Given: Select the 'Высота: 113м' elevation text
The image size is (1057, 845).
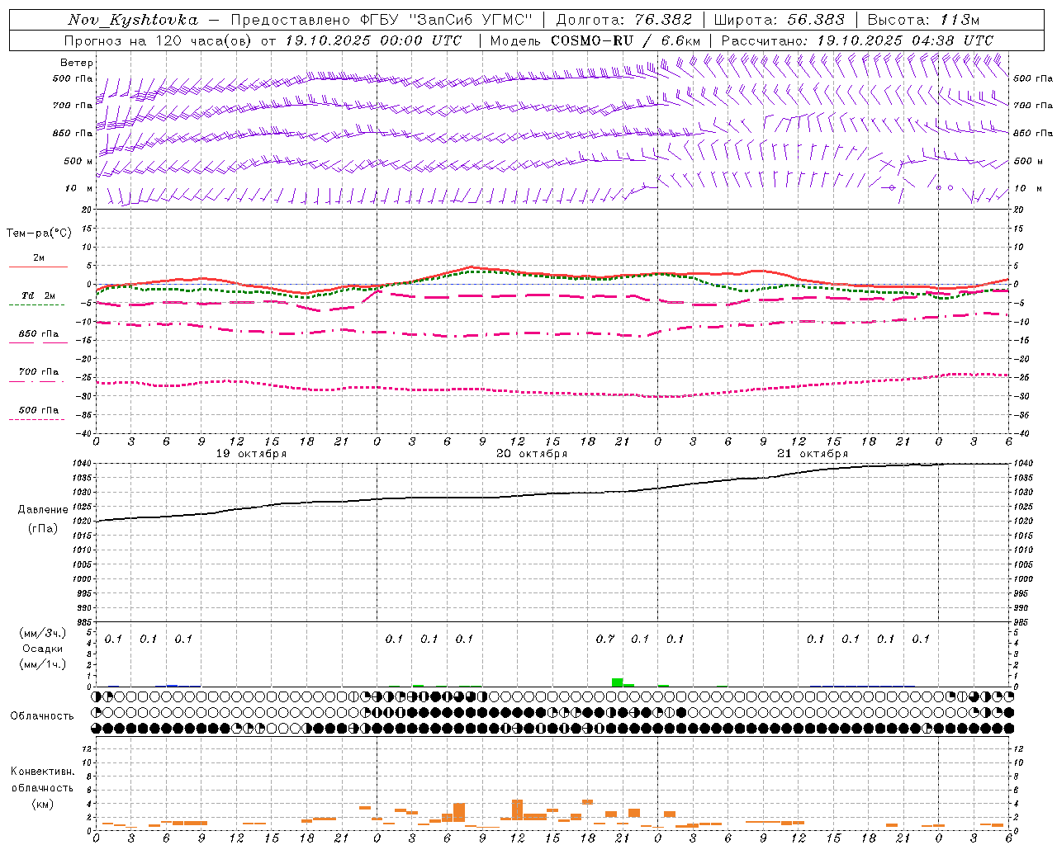Looking at the screenshot, I should pyautogui.click(x=923, y=20).
